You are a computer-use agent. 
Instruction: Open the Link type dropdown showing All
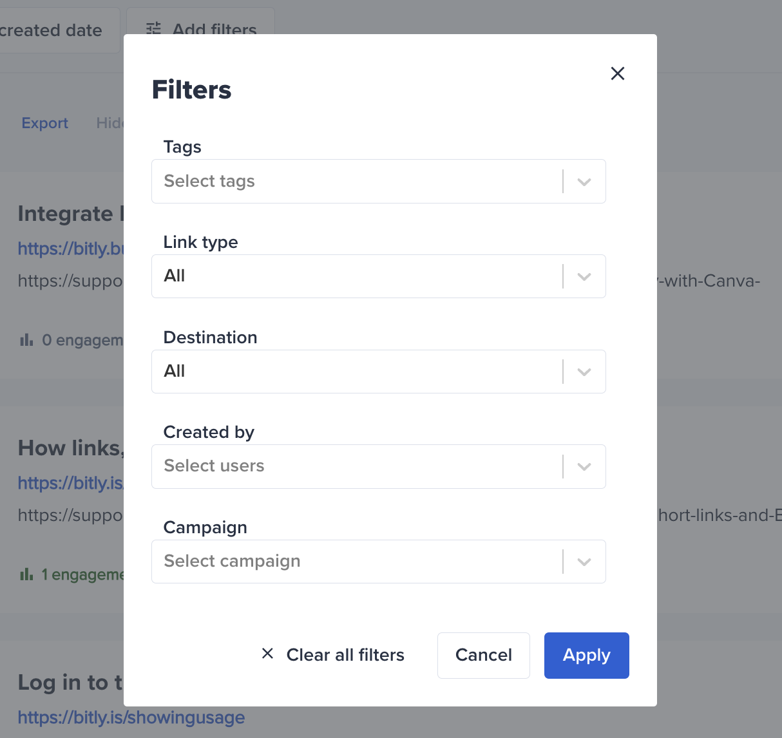[584, 276]
